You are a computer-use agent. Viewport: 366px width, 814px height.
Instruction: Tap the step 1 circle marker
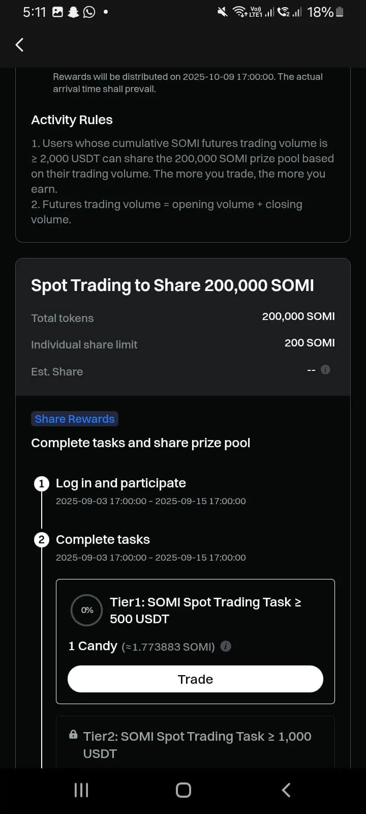42,483
